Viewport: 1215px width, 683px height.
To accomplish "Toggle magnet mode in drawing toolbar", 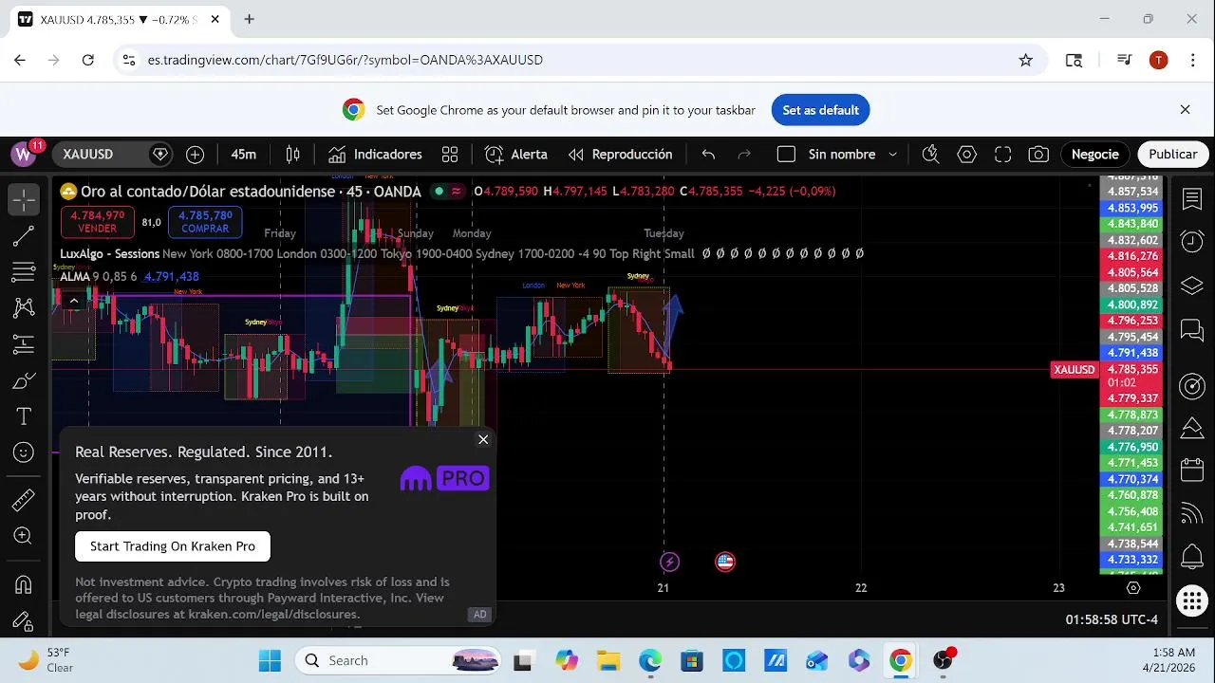I will (24, 584).
